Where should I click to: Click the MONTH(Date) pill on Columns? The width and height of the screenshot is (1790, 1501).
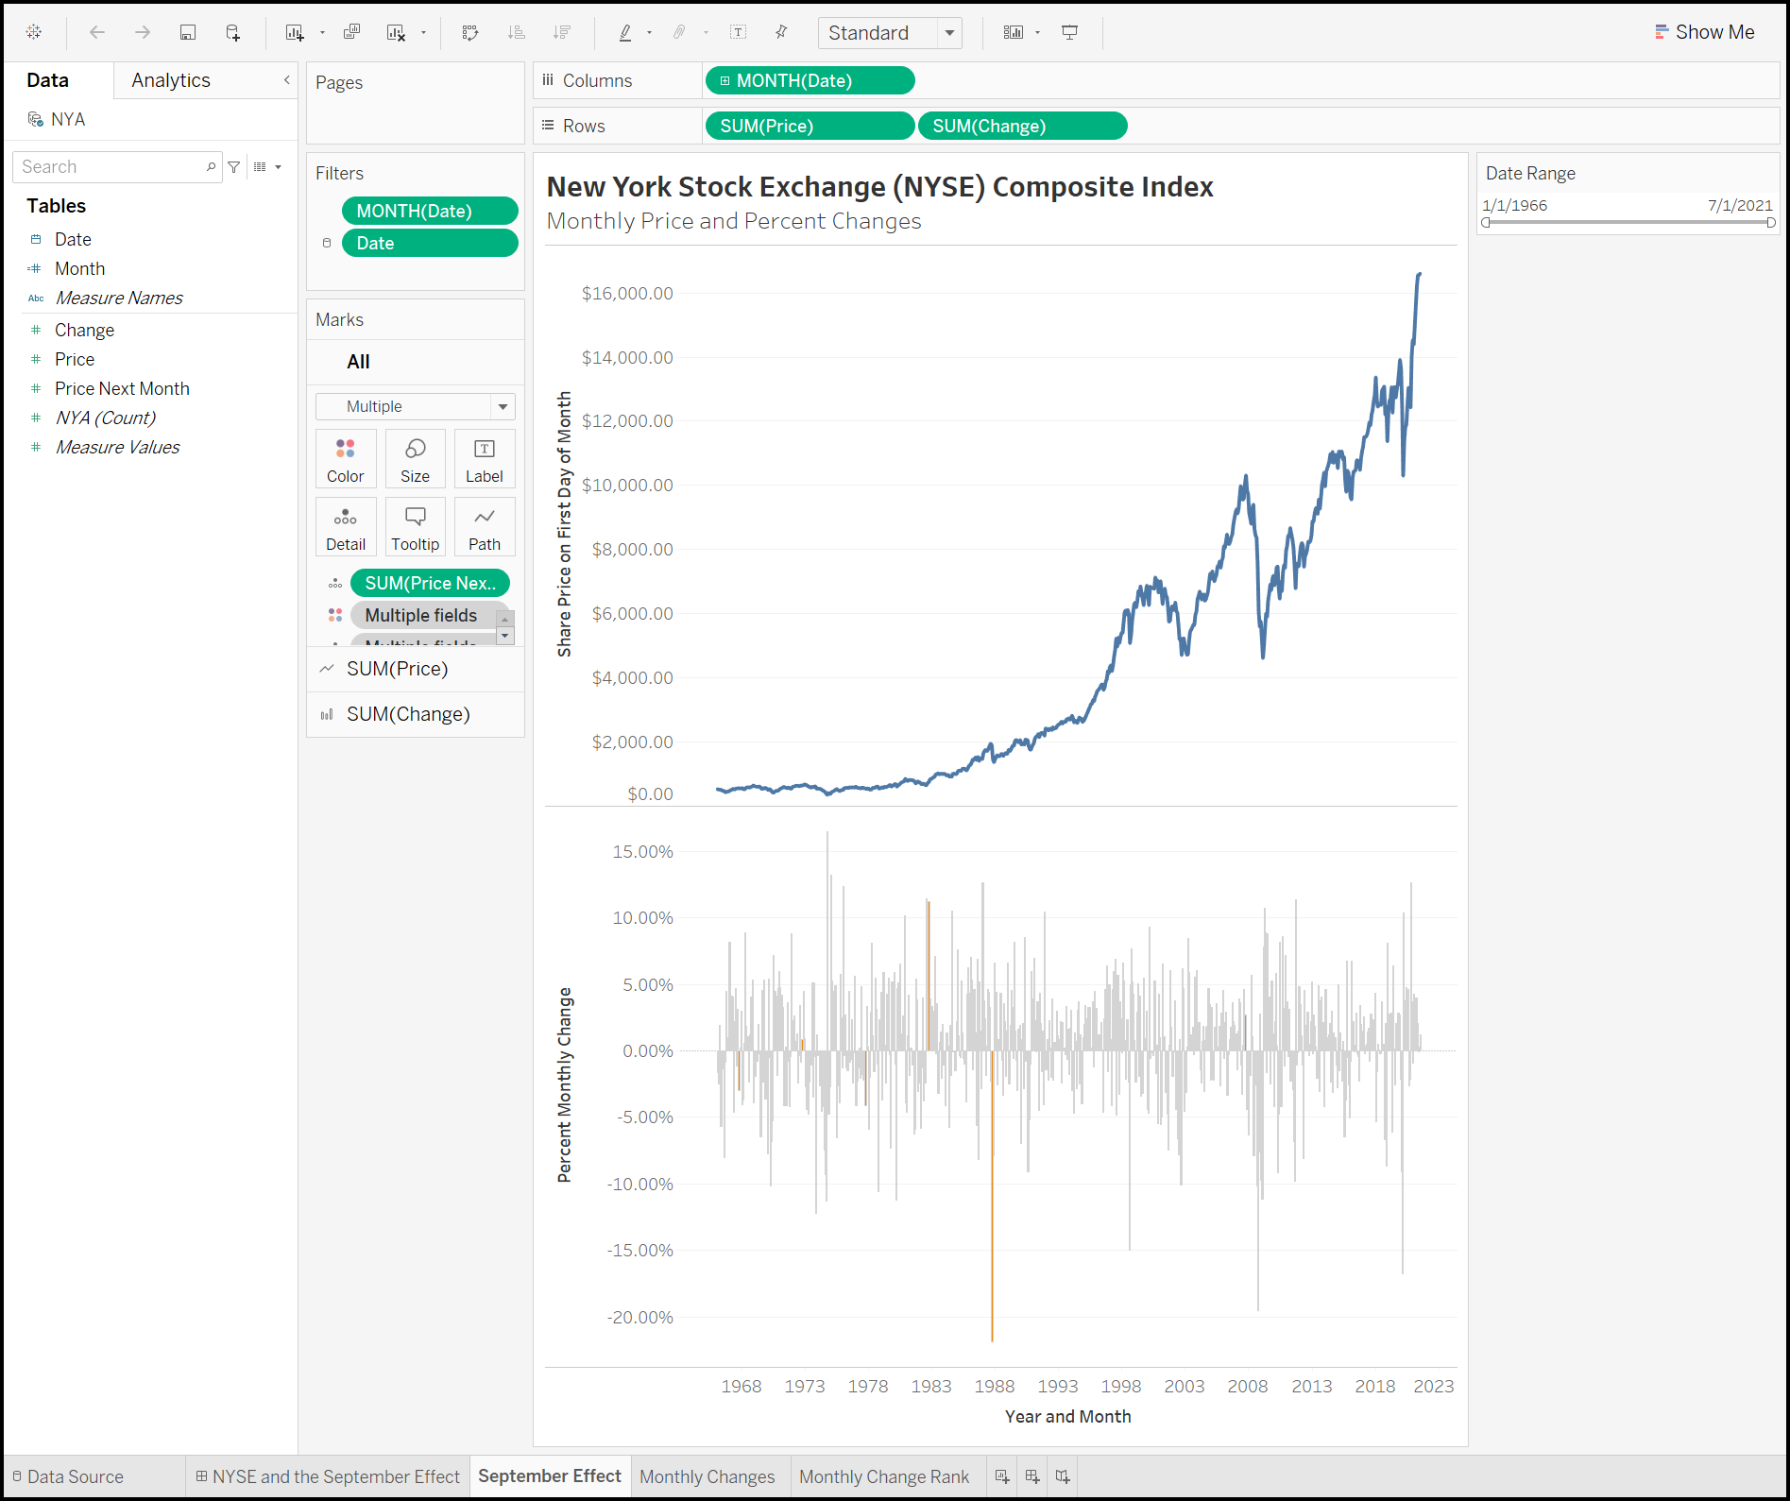pyautogui.click(x=810, y=80)
